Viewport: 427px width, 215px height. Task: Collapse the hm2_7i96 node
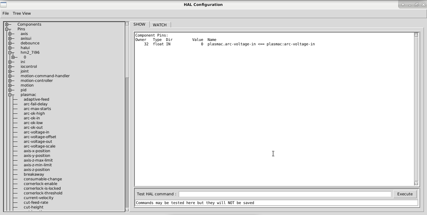[x=10, y=52]
